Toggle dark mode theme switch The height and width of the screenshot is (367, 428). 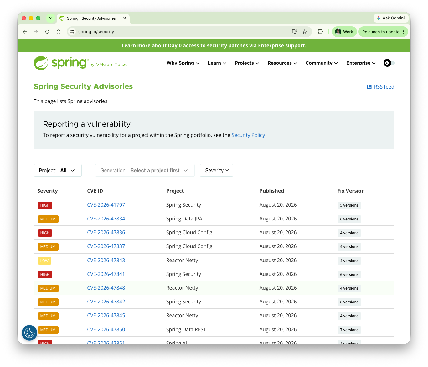point(389,63)
